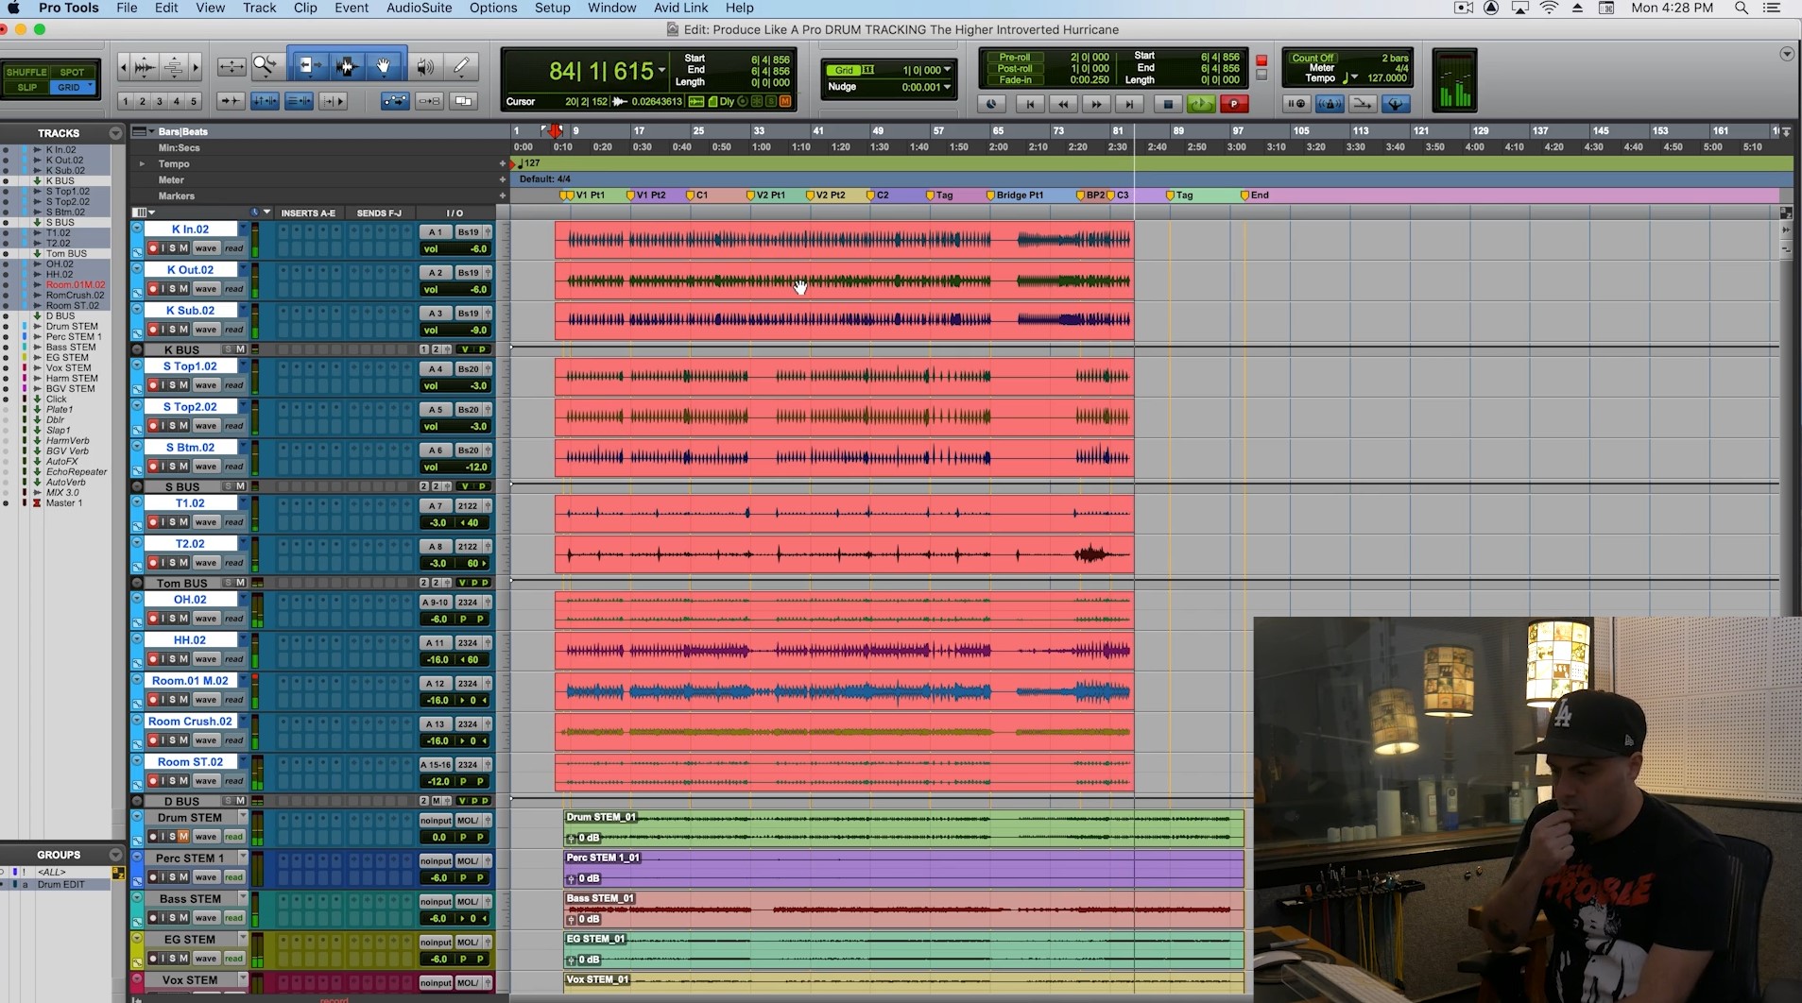Viewport: 1802px width, 1003px height.
Task: Select the Drum EDIT group
Action: (x=60, y=885)
